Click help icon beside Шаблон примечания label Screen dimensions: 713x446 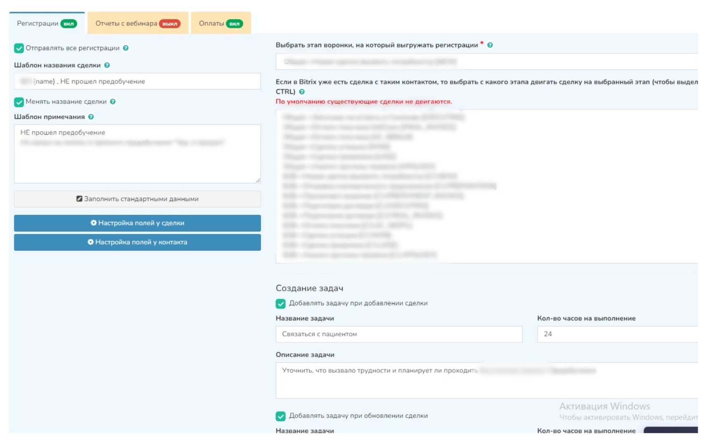coord(91,117)
